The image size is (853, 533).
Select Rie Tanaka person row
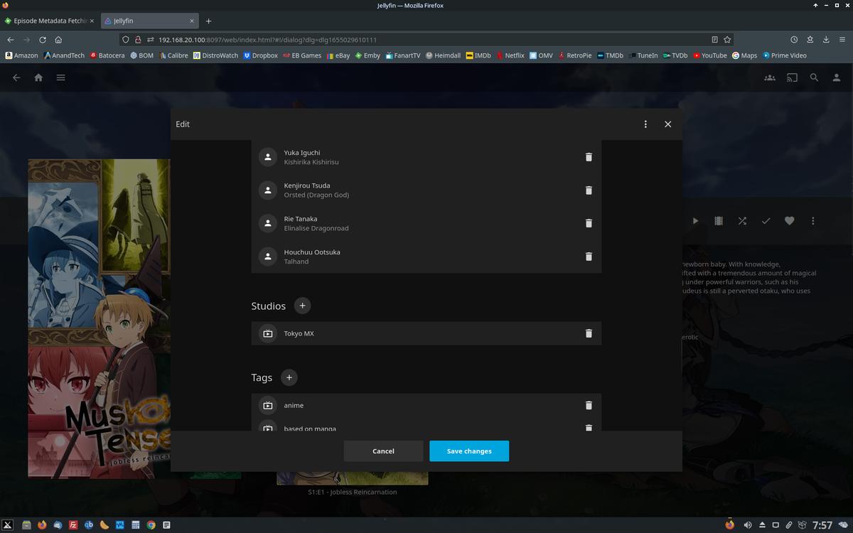(426, 223)
